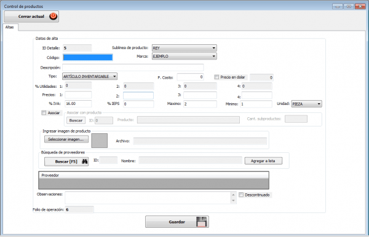The image size is (369, 237).
Task: Click the Precios 1 input field
Action: (78, 95)
